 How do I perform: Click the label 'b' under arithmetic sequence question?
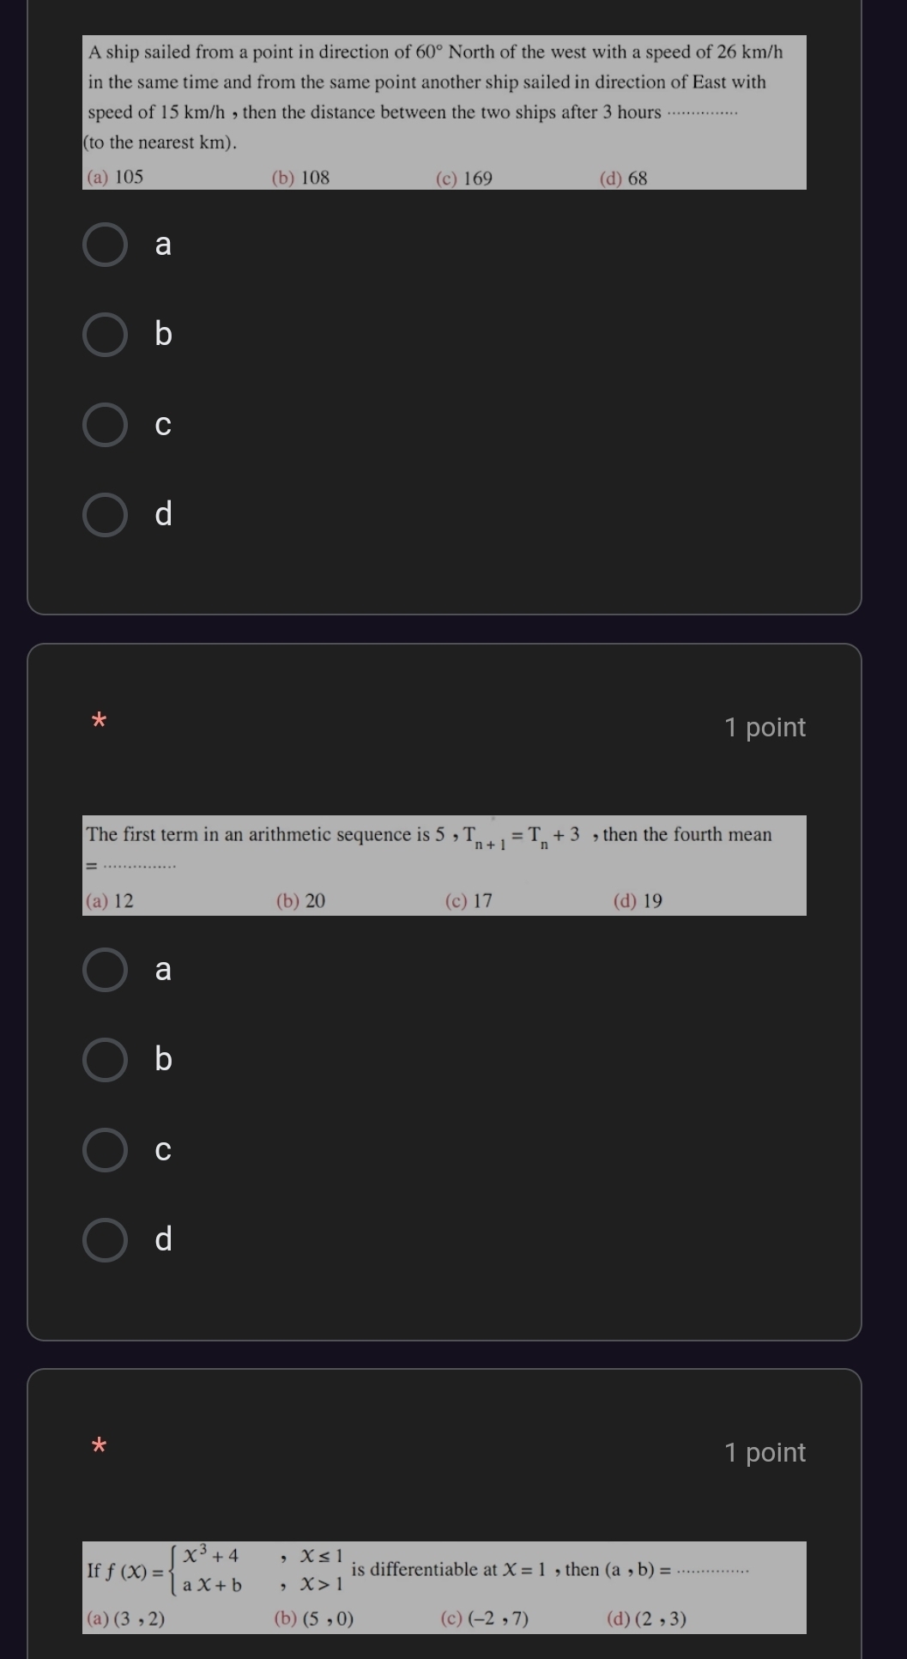coord(163,1058)
